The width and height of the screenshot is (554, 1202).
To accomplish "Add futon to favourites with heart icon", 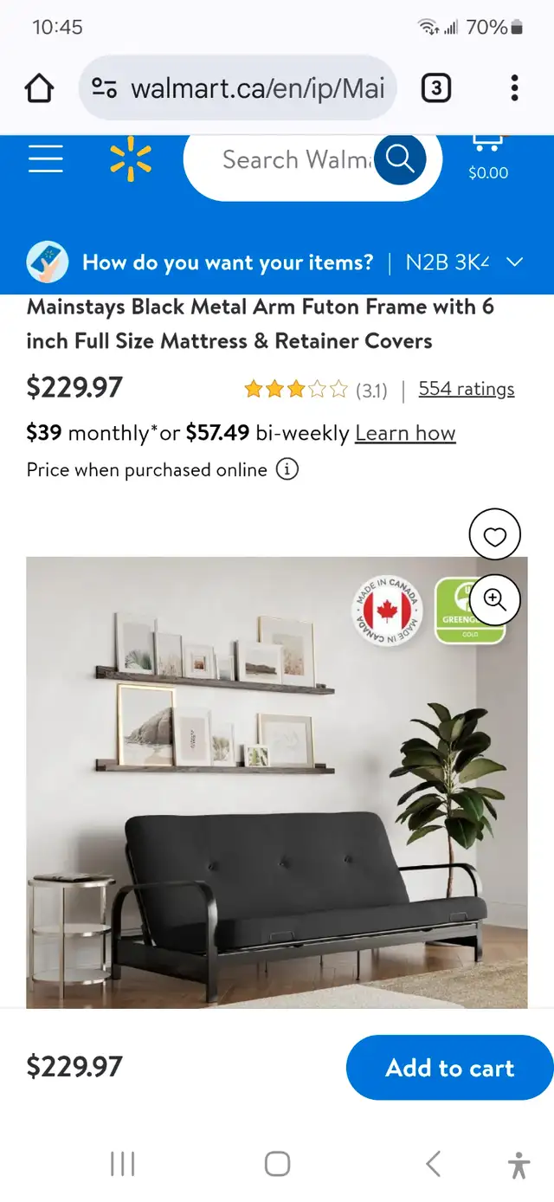I will [x=494, y=537].
